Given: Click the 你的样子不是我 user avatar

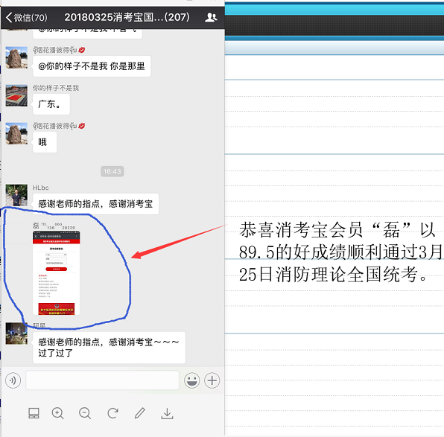Looking at the screenshot, I should click(16, 96).
